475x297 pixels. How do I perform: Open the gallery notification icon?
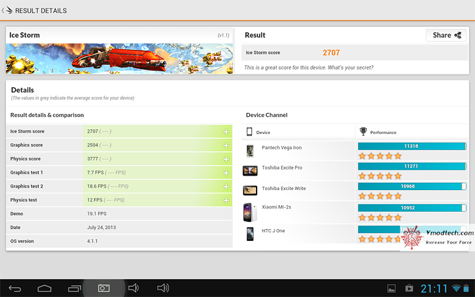[x=391, y=288]
